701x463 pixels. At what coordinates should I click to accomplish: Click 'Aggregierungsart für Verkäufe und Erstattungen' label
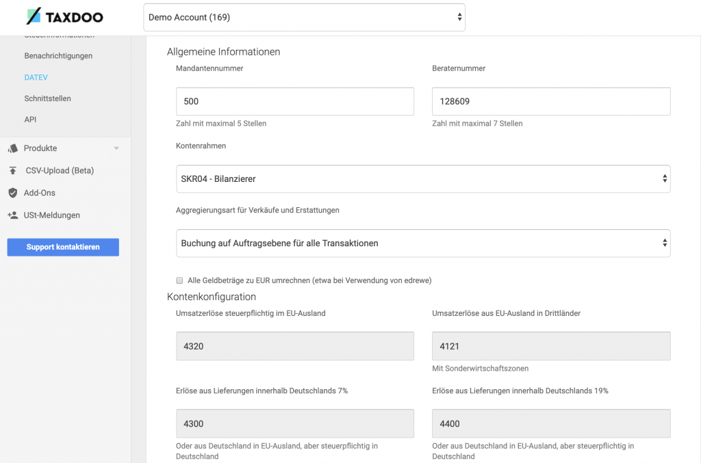[x=257, y=210]
